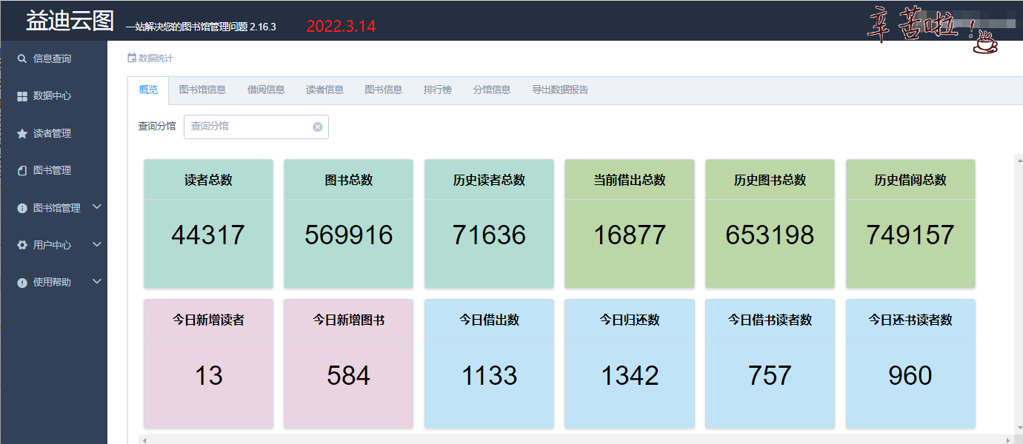Click the horizontal scrollbar left arrow
This screenshot has width=1023, height=444.
144,440
